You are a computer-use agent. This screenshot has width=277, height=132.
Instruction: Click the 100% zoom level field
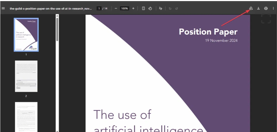click(125, 8)
